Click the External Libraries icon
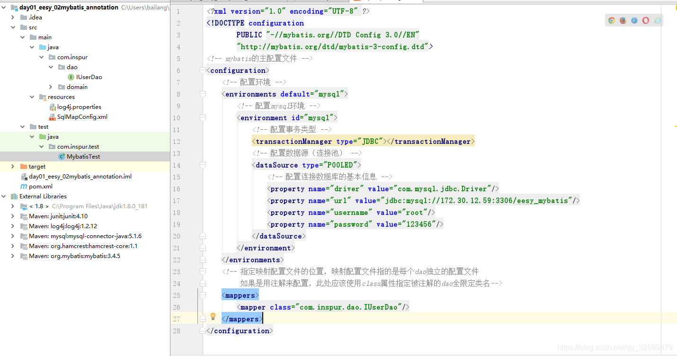Screen dimensions: 677x356 click(14, 196)
